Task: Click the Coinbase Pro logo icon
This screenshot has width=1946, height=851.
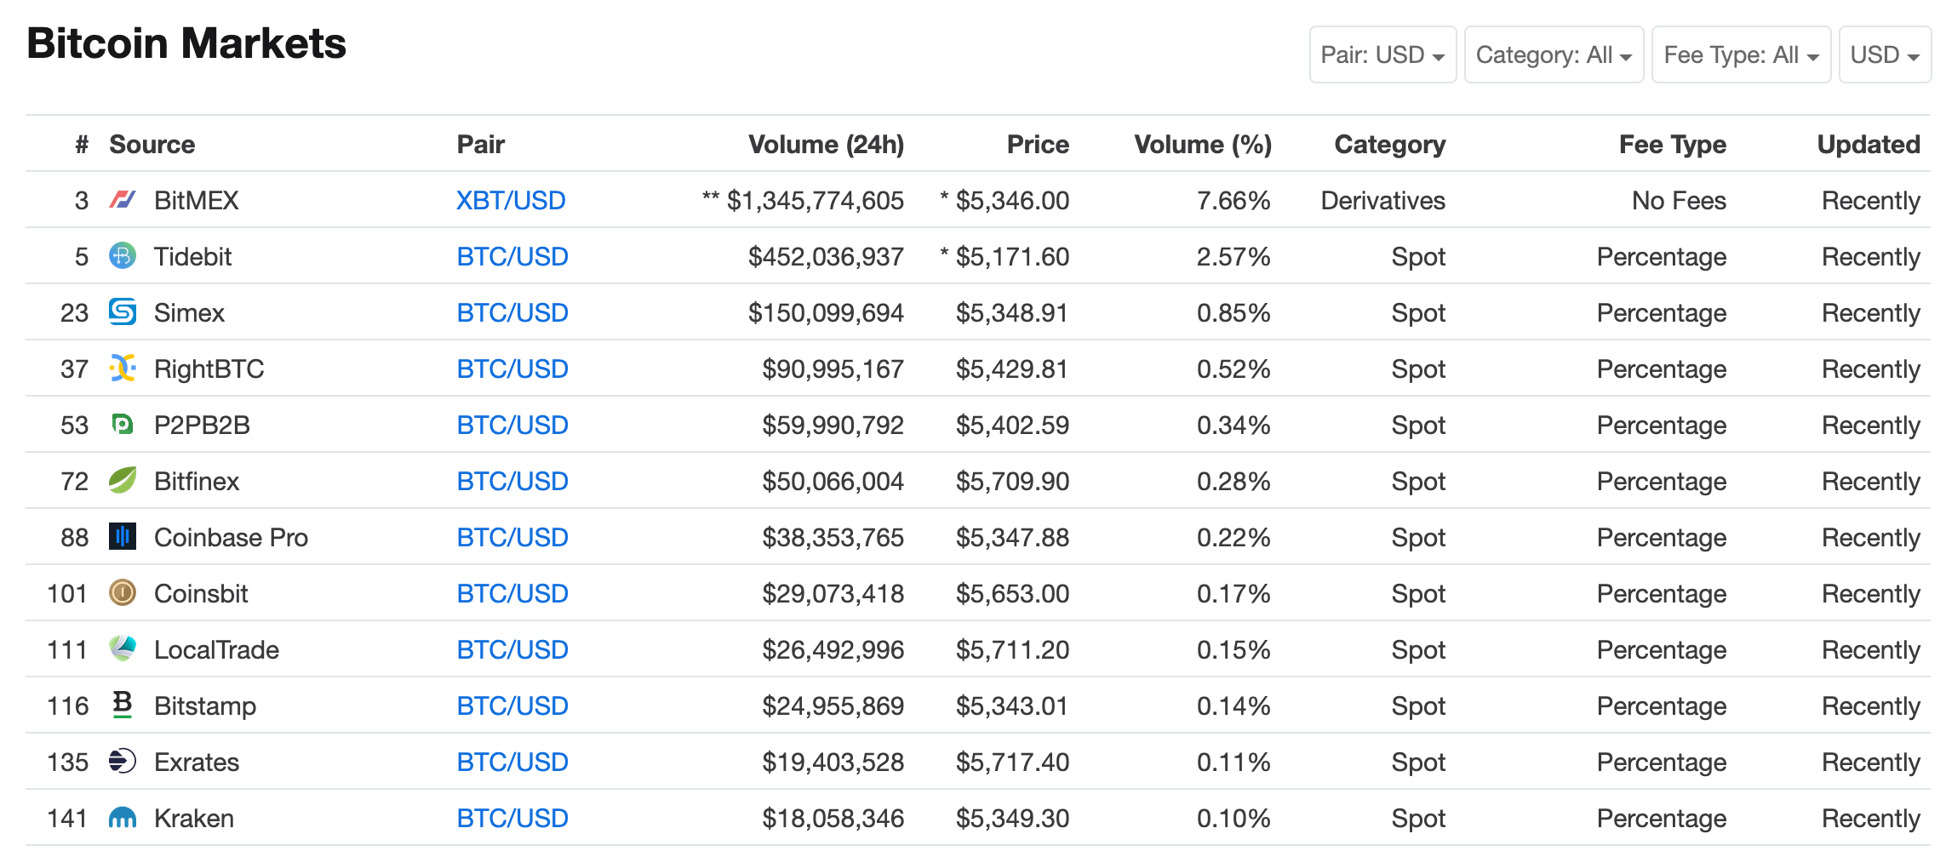Action: [123, 537]
